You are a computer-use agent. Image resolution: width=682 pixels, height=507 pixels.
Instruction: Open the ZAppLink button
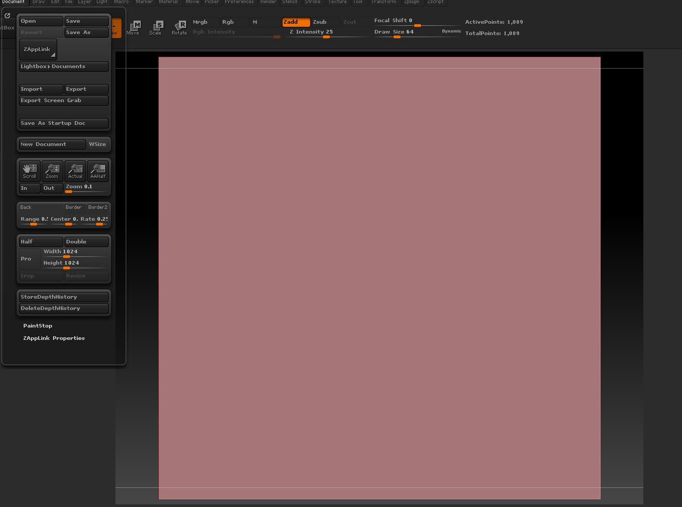tap(38, 50)
